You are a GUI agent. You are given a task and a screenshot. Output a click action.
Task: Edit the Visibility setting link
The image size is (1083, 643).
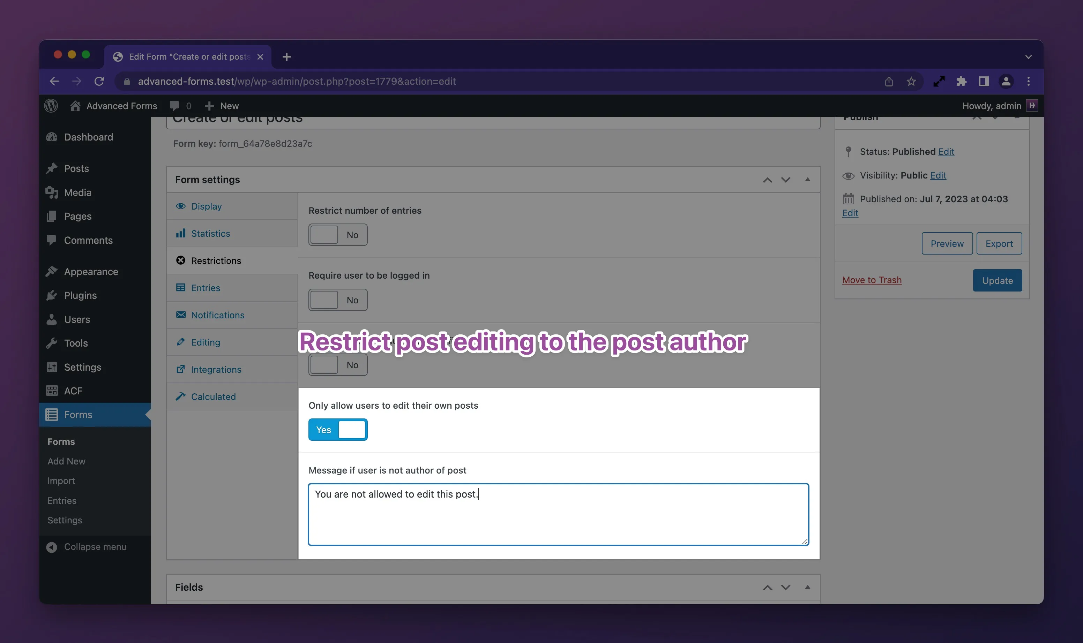(938, 175)
